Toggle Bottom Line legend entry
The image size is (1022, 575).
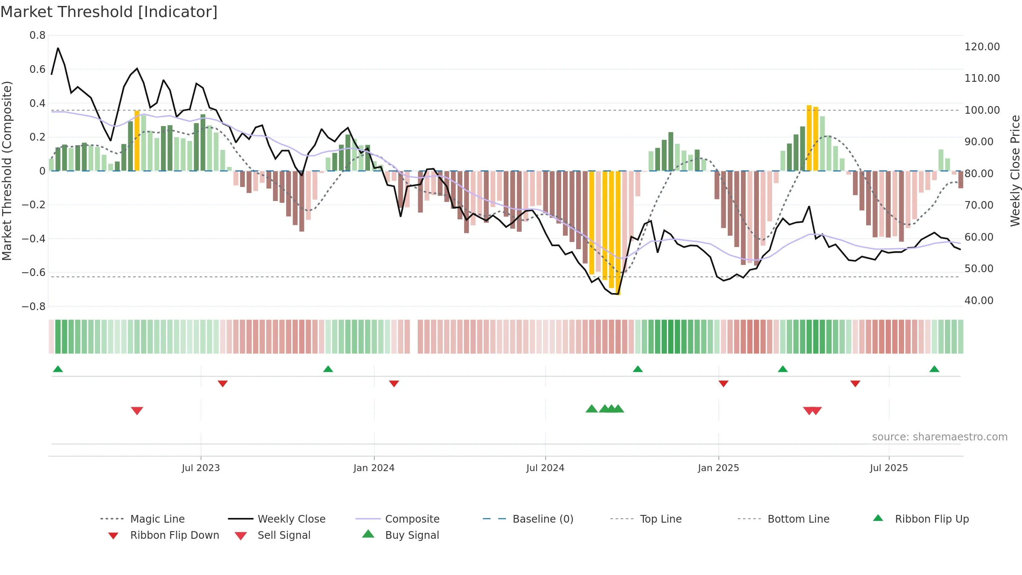tap(784, 519)
